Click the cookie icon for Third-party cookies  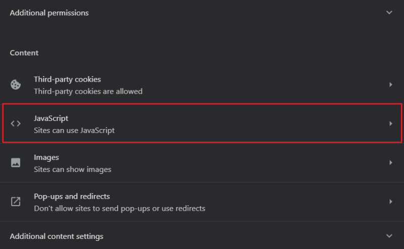[16, 85]
